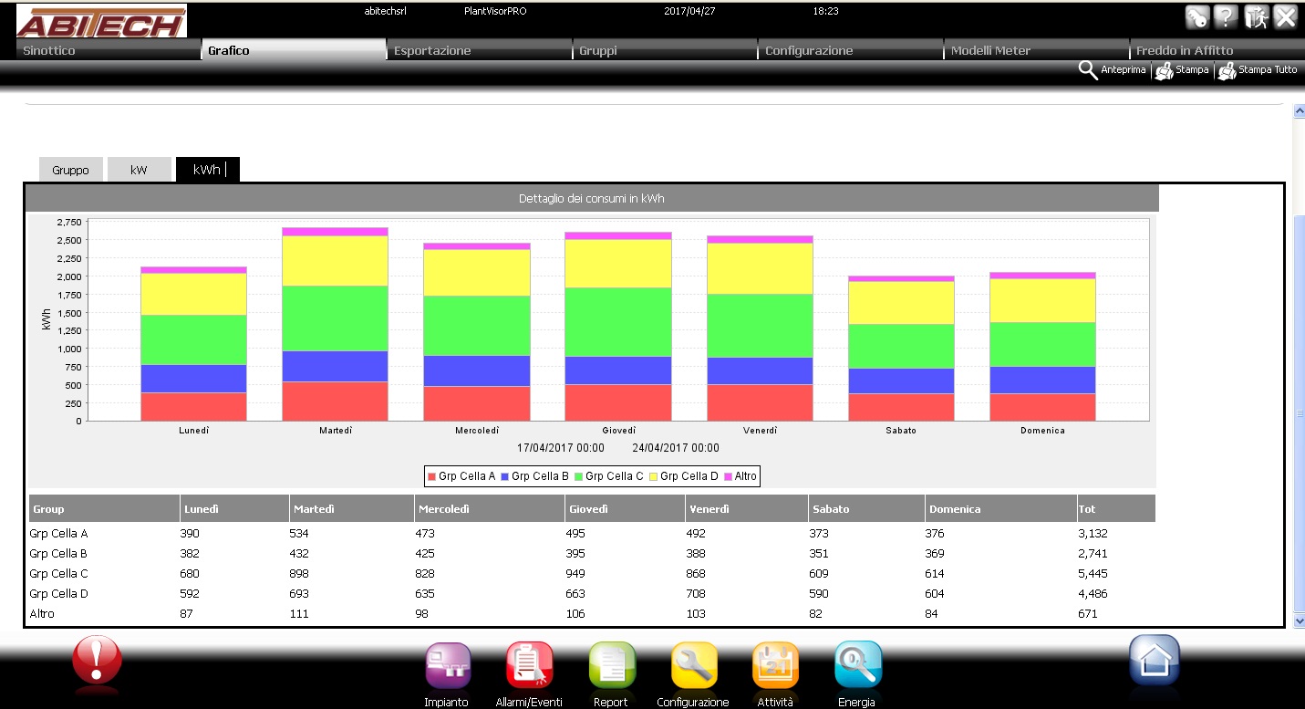This screenshot has height=709, width=1305.
Task: Click the Grp Cella C legend swatch
Action: [x=579, y=476]
